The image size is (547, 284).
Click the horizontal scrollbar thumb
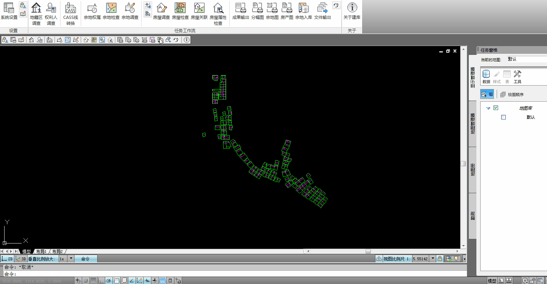pyautogui.click(x=368, y=251)
